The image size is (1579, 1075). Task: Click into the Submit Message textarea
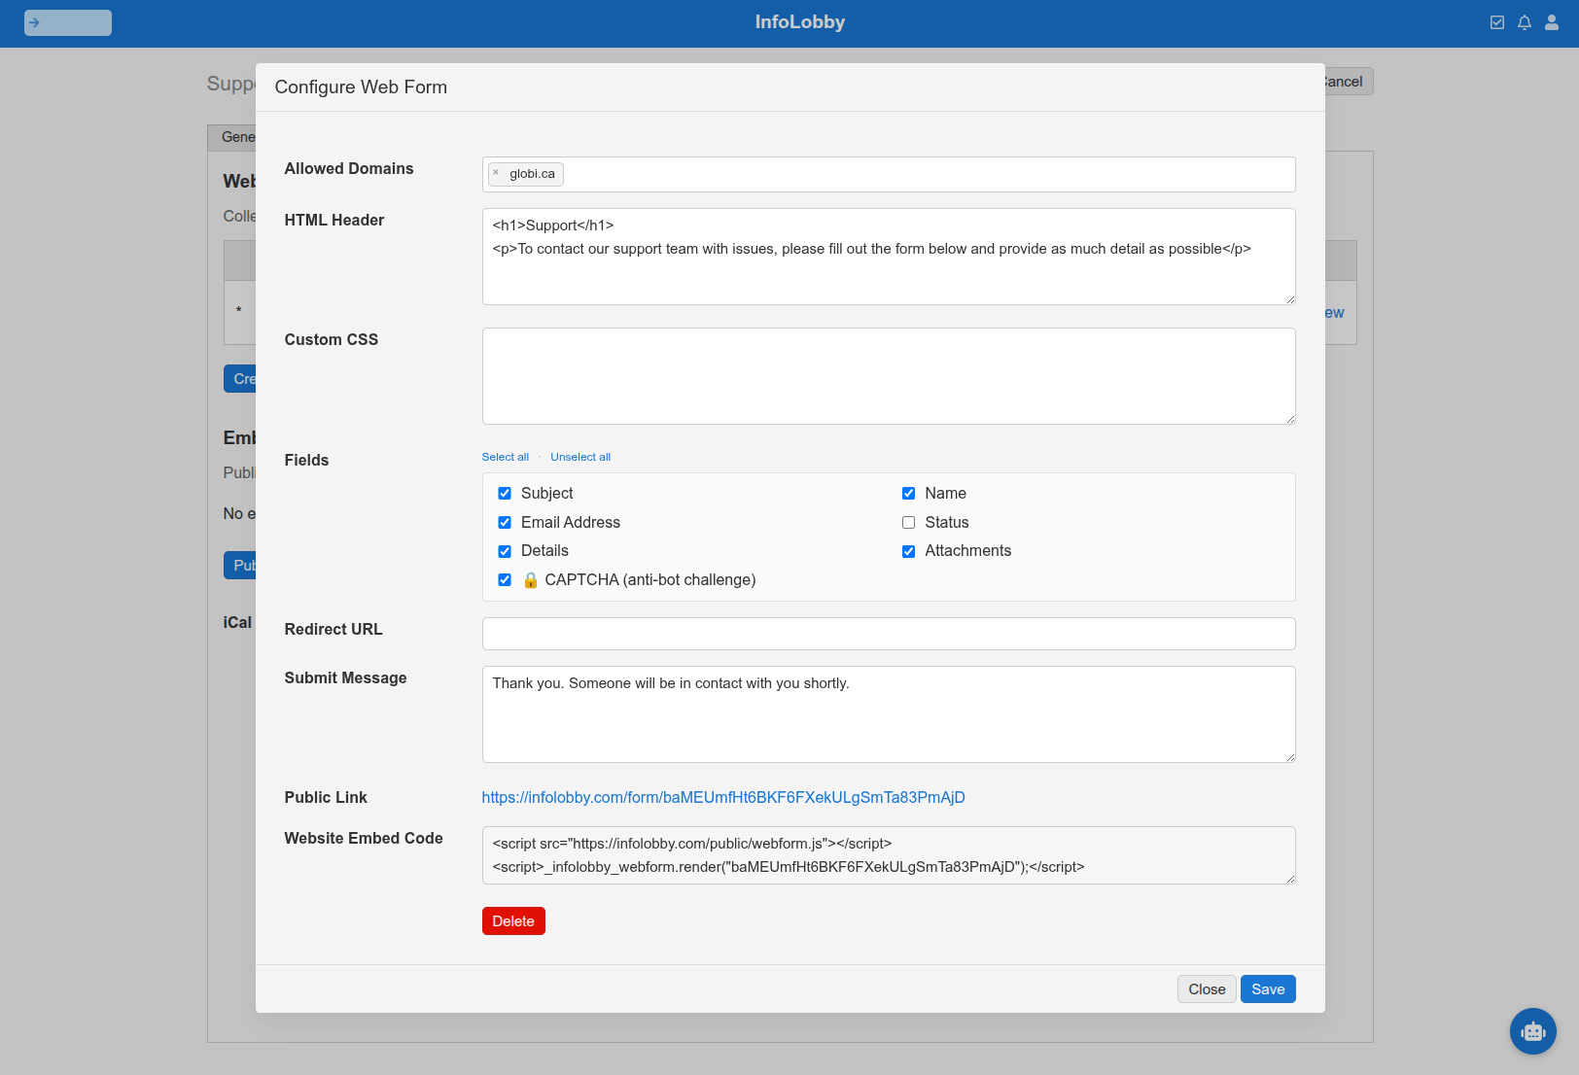(x=889, y=714)
